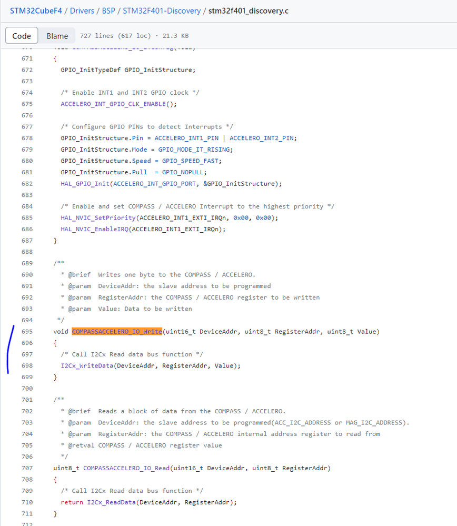Open STM32F401-Discovery breadcrumb folder
The height and width of the screenshot is (526, 457).
[162, 11]
